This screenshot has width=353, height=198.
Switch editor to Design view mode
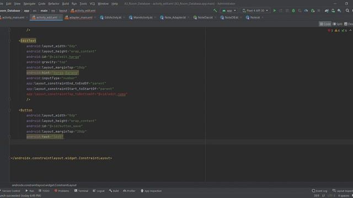(x=349, y=24)
